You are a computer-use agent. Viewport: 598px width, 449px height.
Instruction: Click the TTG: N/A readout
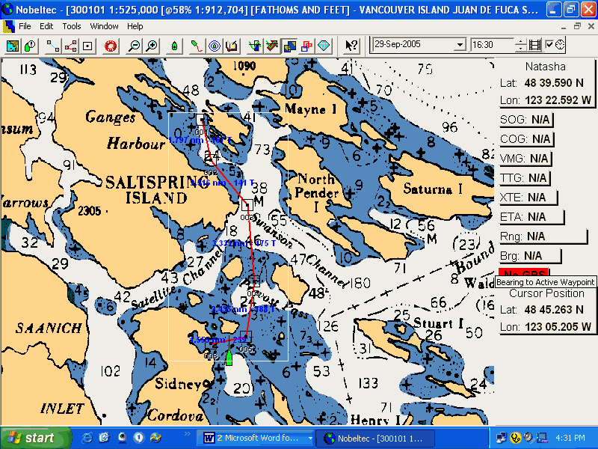point(524,178)
